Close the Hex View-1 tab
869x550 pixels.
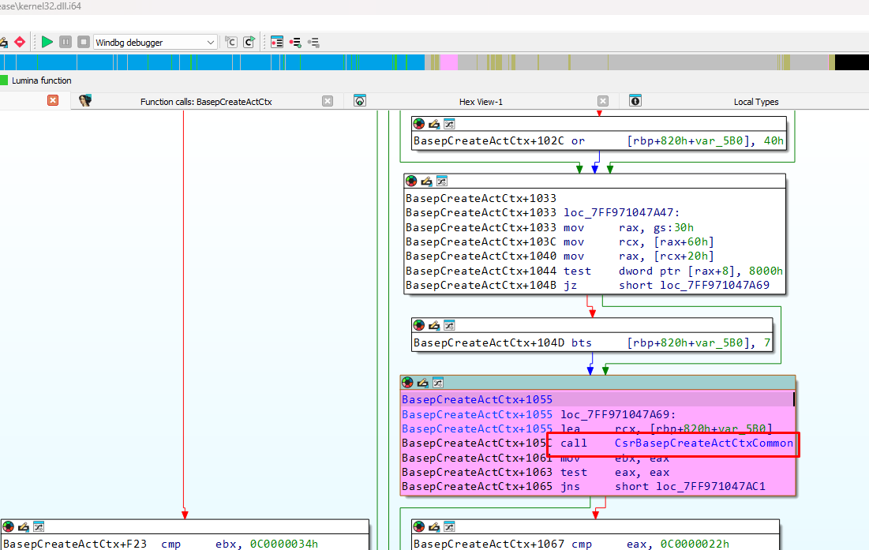pos(603,101)
